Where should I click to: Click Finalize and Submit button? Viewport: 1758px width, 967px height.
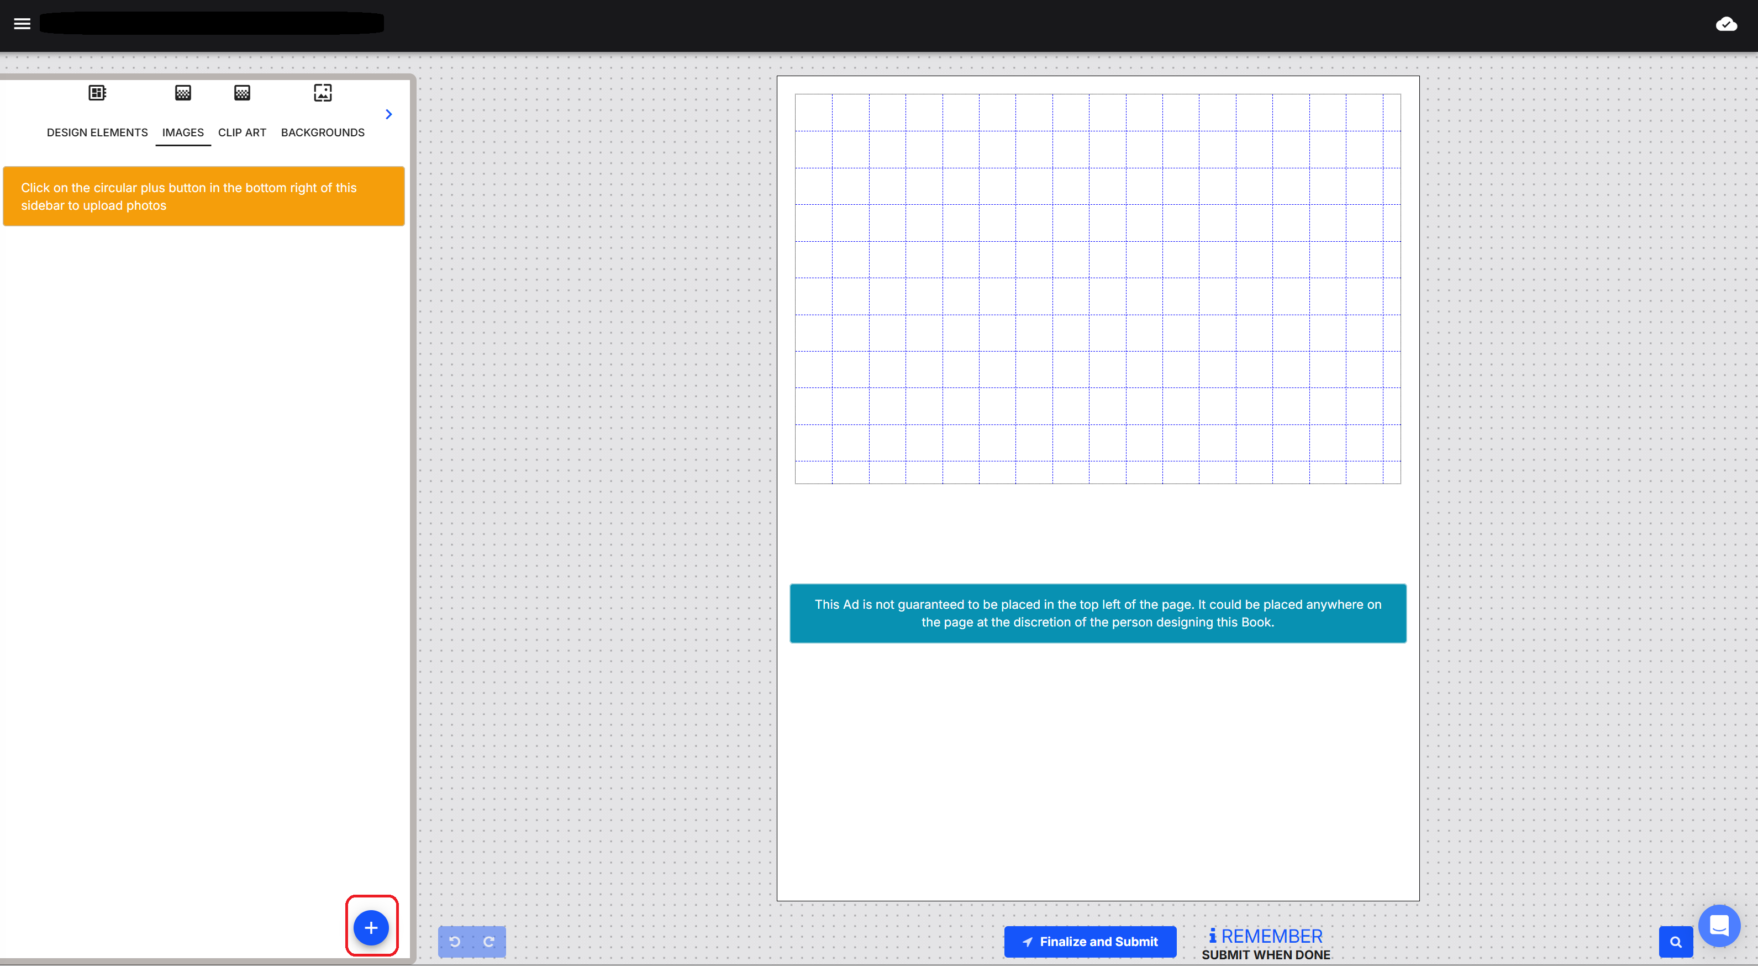[x=1090, y=942]
